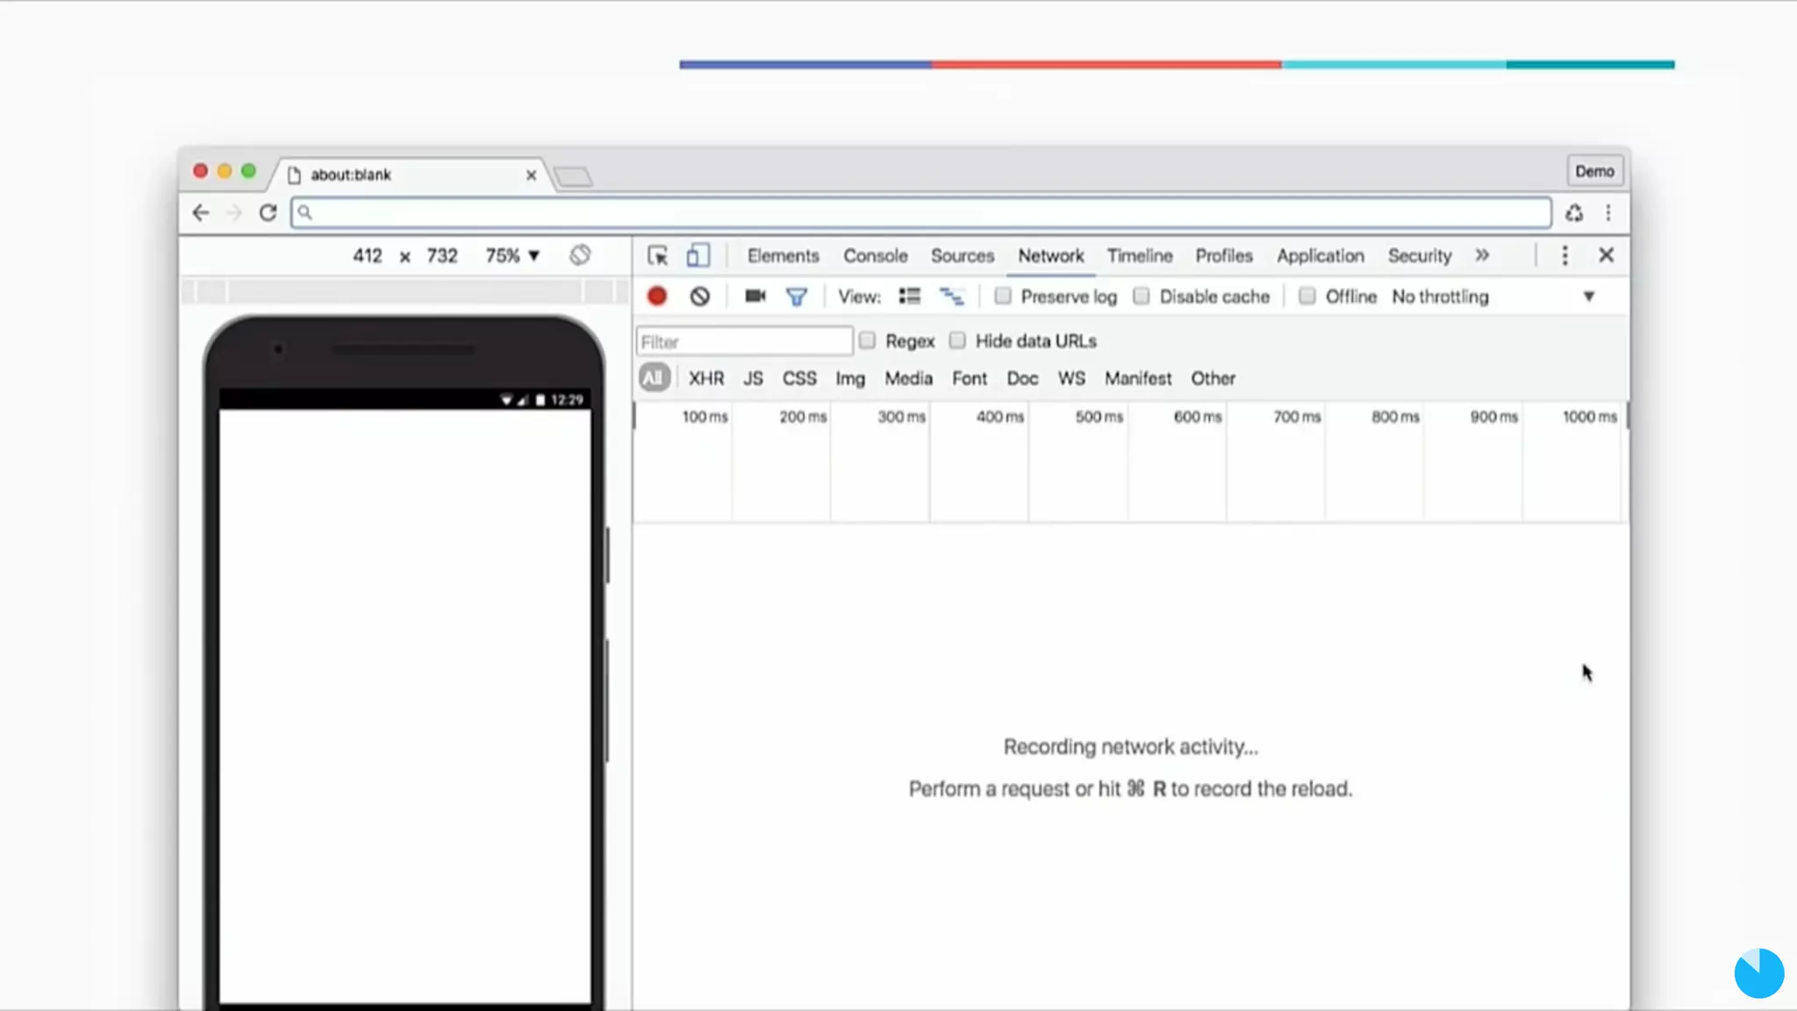
Task: Open the DevTools three-dot customize menu
Action: point(1564,255)
